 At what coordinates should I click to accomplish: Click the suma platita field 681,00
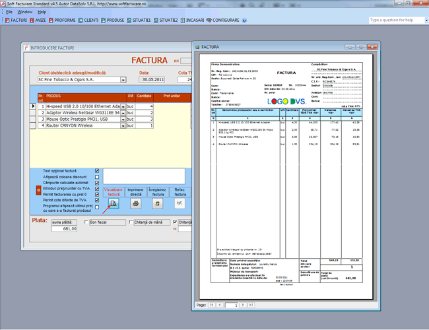64,229
